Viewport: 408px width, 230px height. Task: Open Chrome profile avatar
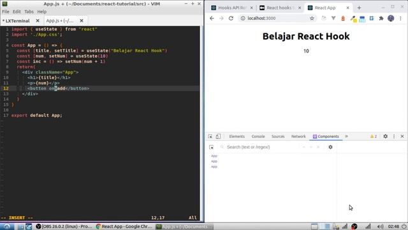coord(391,19)
